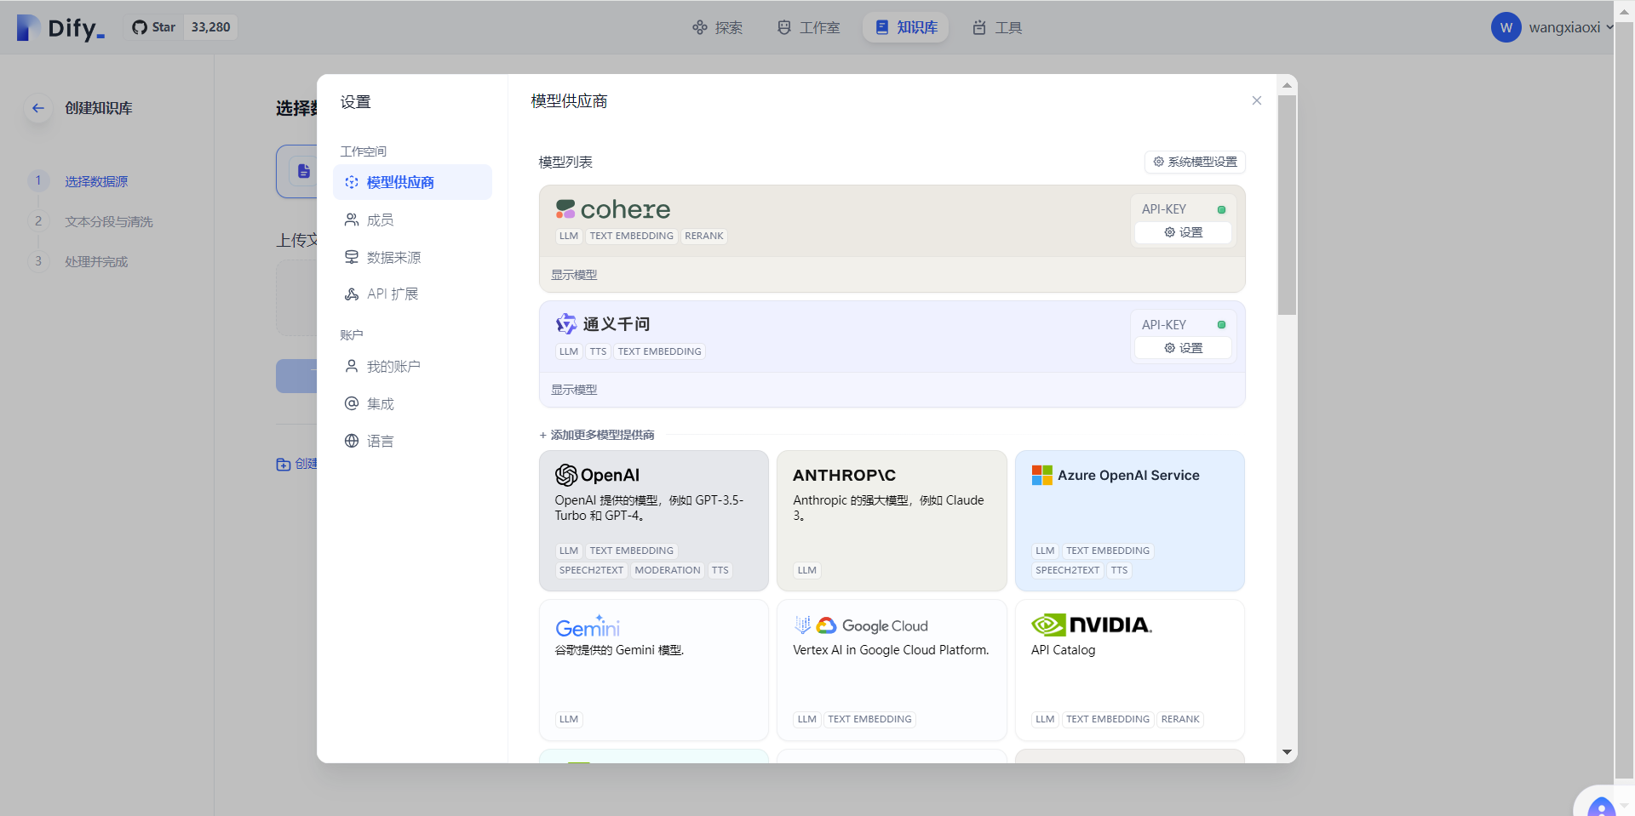The height and width of the screenshot is (816, 1635).
Task: Click the Cohere logo
Action: [x=613, y=208]
